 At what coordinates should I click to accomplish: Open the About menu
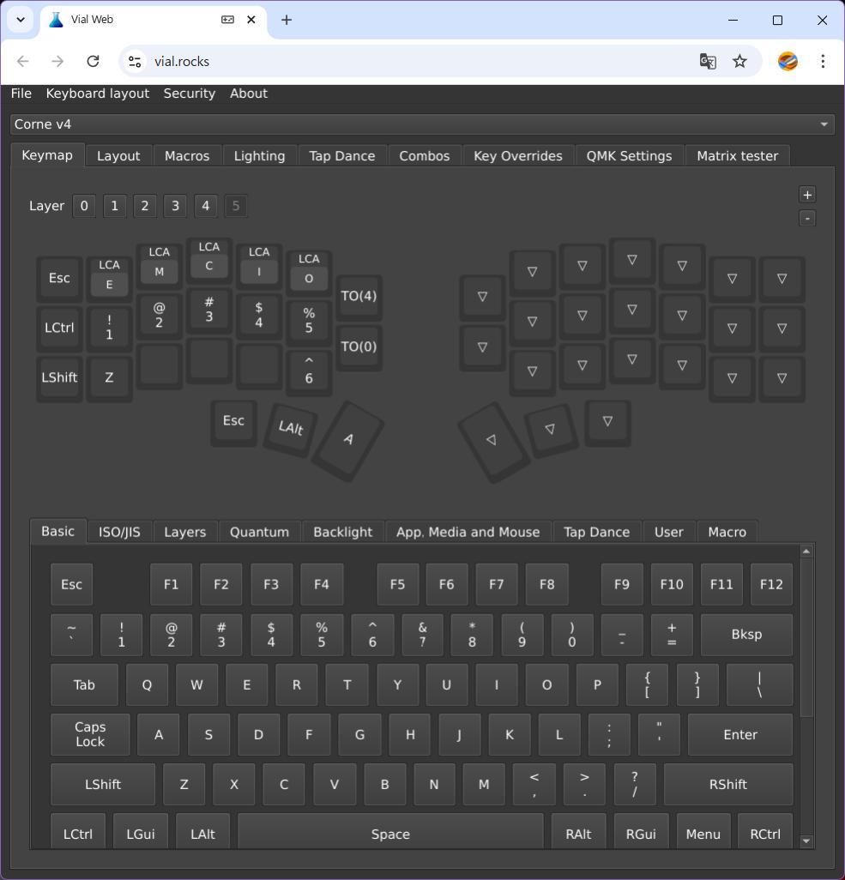coord(249,93)
